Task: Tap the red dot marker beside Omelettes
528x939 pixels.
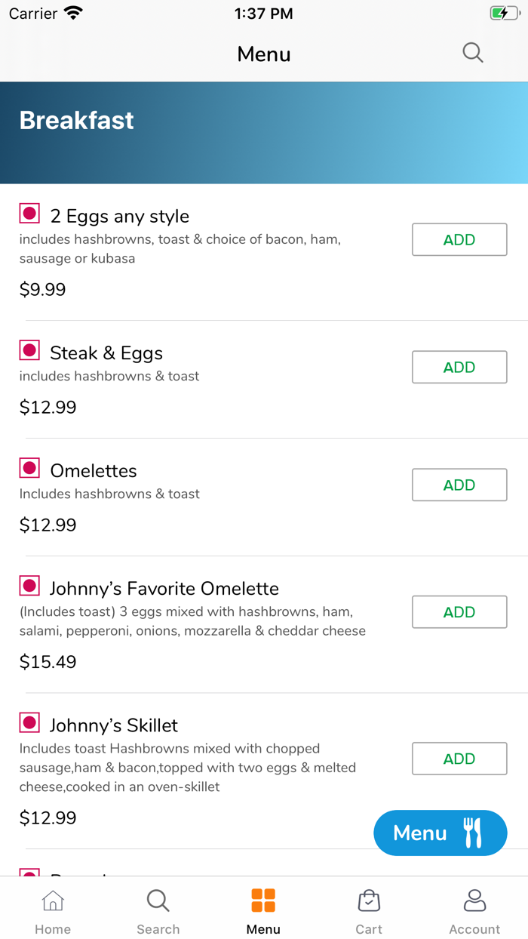Action: (29, 468)
